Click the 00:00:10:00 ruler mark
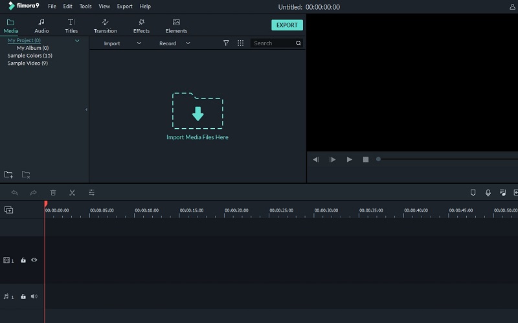The width and height of the screenshot is (518, 323). [x=147, y=210]
